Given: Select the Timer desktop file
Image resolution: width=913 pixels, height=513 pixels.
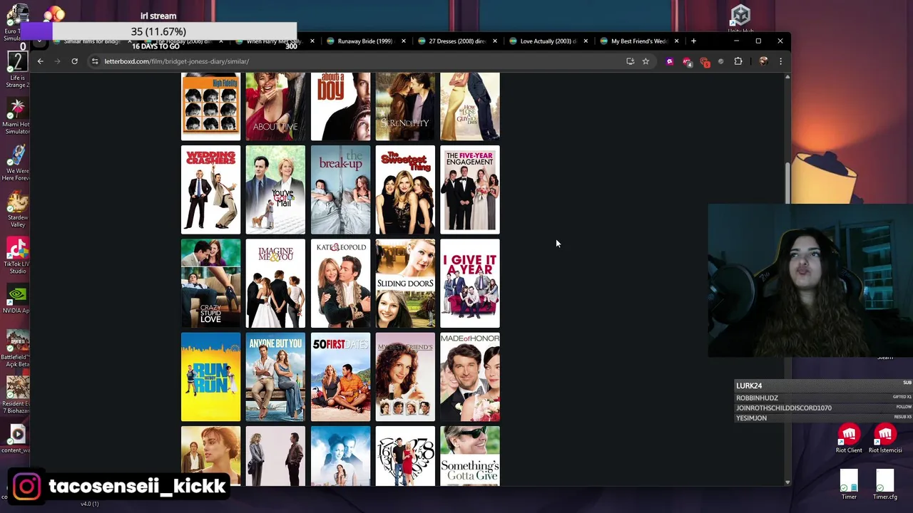Looking at the screenshot, I should pyautogui.click(x=849, y=484).
